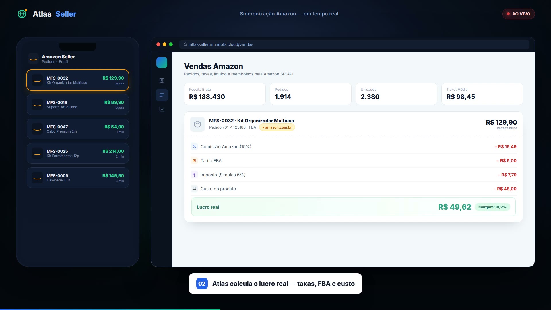
Task: Click the percent icon beside Comissão Amazon
Action: (x=194, y=147)
